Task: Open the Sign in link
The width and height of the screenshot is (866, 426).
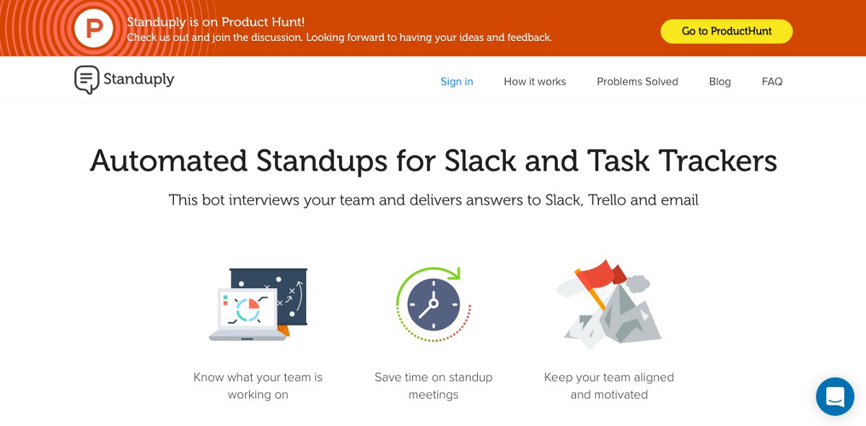Action: [x=457, y=81]
